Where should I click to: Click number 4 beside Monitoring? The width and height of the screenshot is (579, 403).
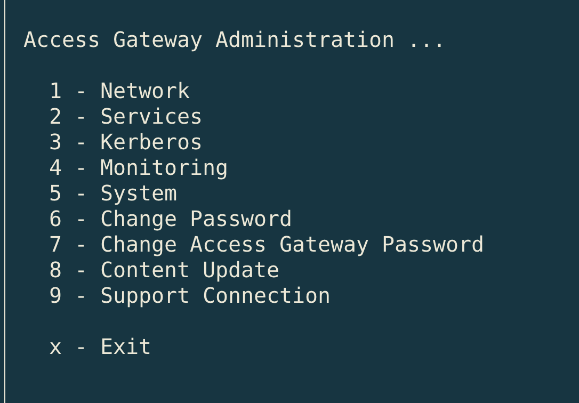tap(55, 168)
